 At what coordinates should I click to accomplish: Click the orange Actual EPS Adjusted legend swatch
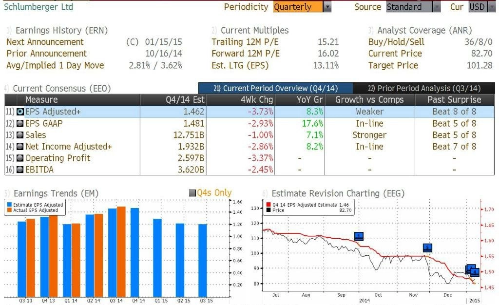click(9, 210)
